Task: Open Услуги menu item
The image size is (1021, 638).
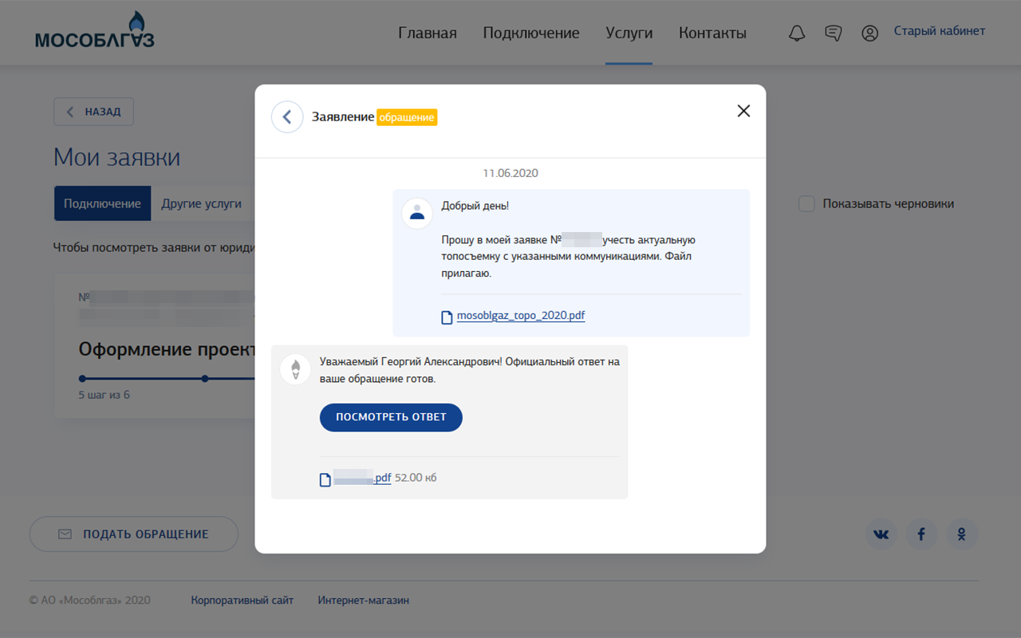Action: point(629,33)
